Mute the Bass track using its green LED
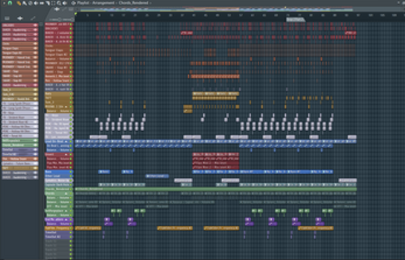The image size is (405, 260). click(71, 172)
